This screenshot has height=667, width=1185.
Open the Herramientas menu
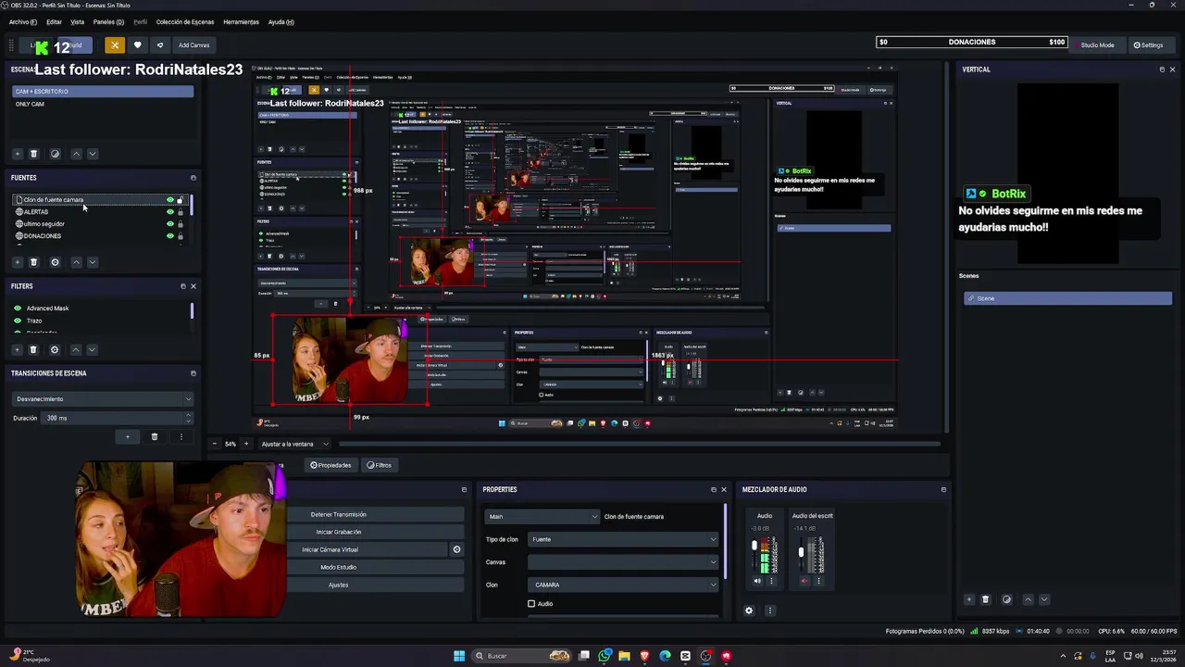(x=242, y=21)
